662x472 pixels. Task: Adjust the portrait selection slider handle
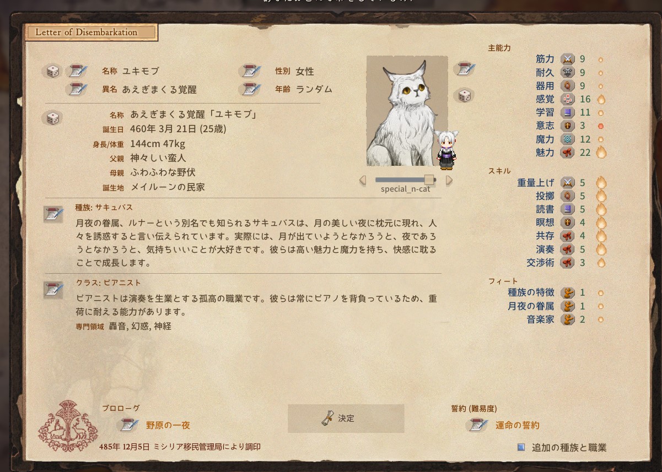coord(429,180)
